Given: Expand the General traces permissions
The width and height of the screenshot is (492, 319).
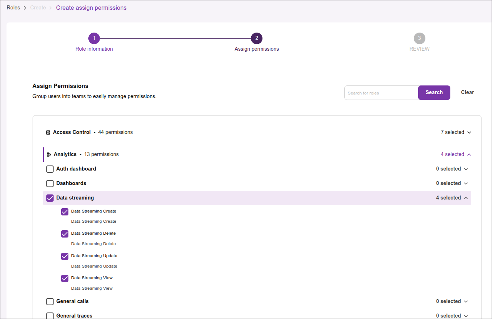Looking at the screenshot, I should click(466, 315).
